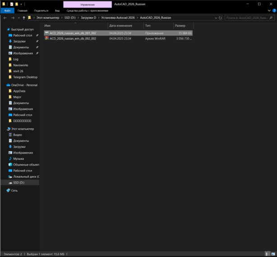
Task: Open Telegram Desktop folder in Quick access
Action: (25, 77)
